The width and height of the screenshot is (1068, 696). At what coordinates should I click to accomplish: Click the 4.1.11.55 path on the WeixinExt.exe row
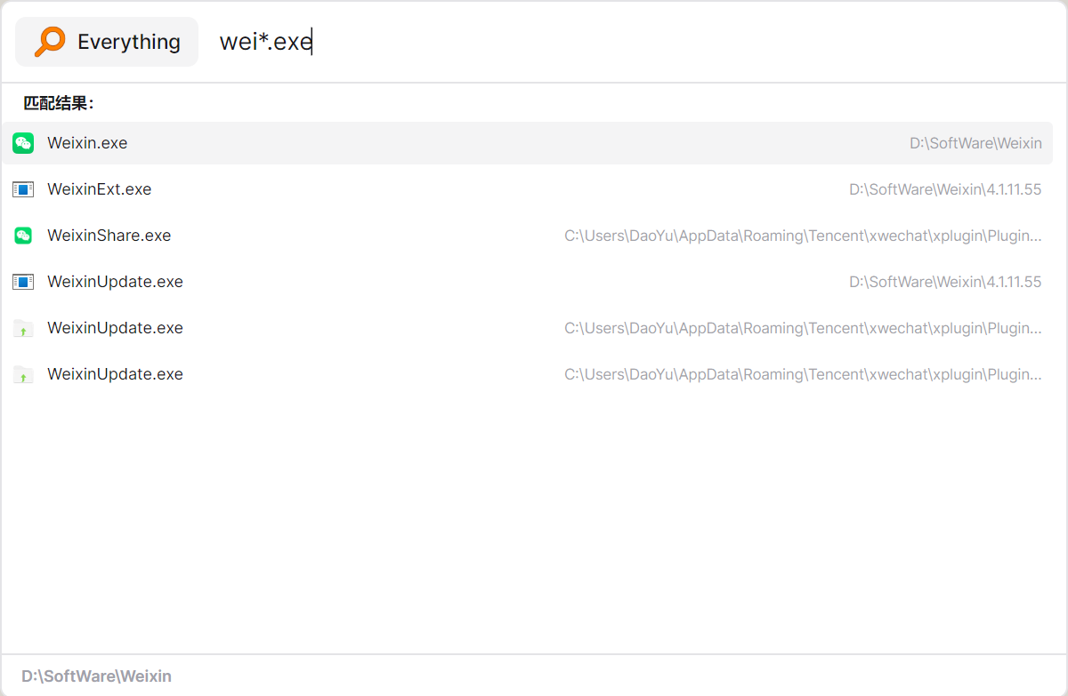click(x=945, y=189)
